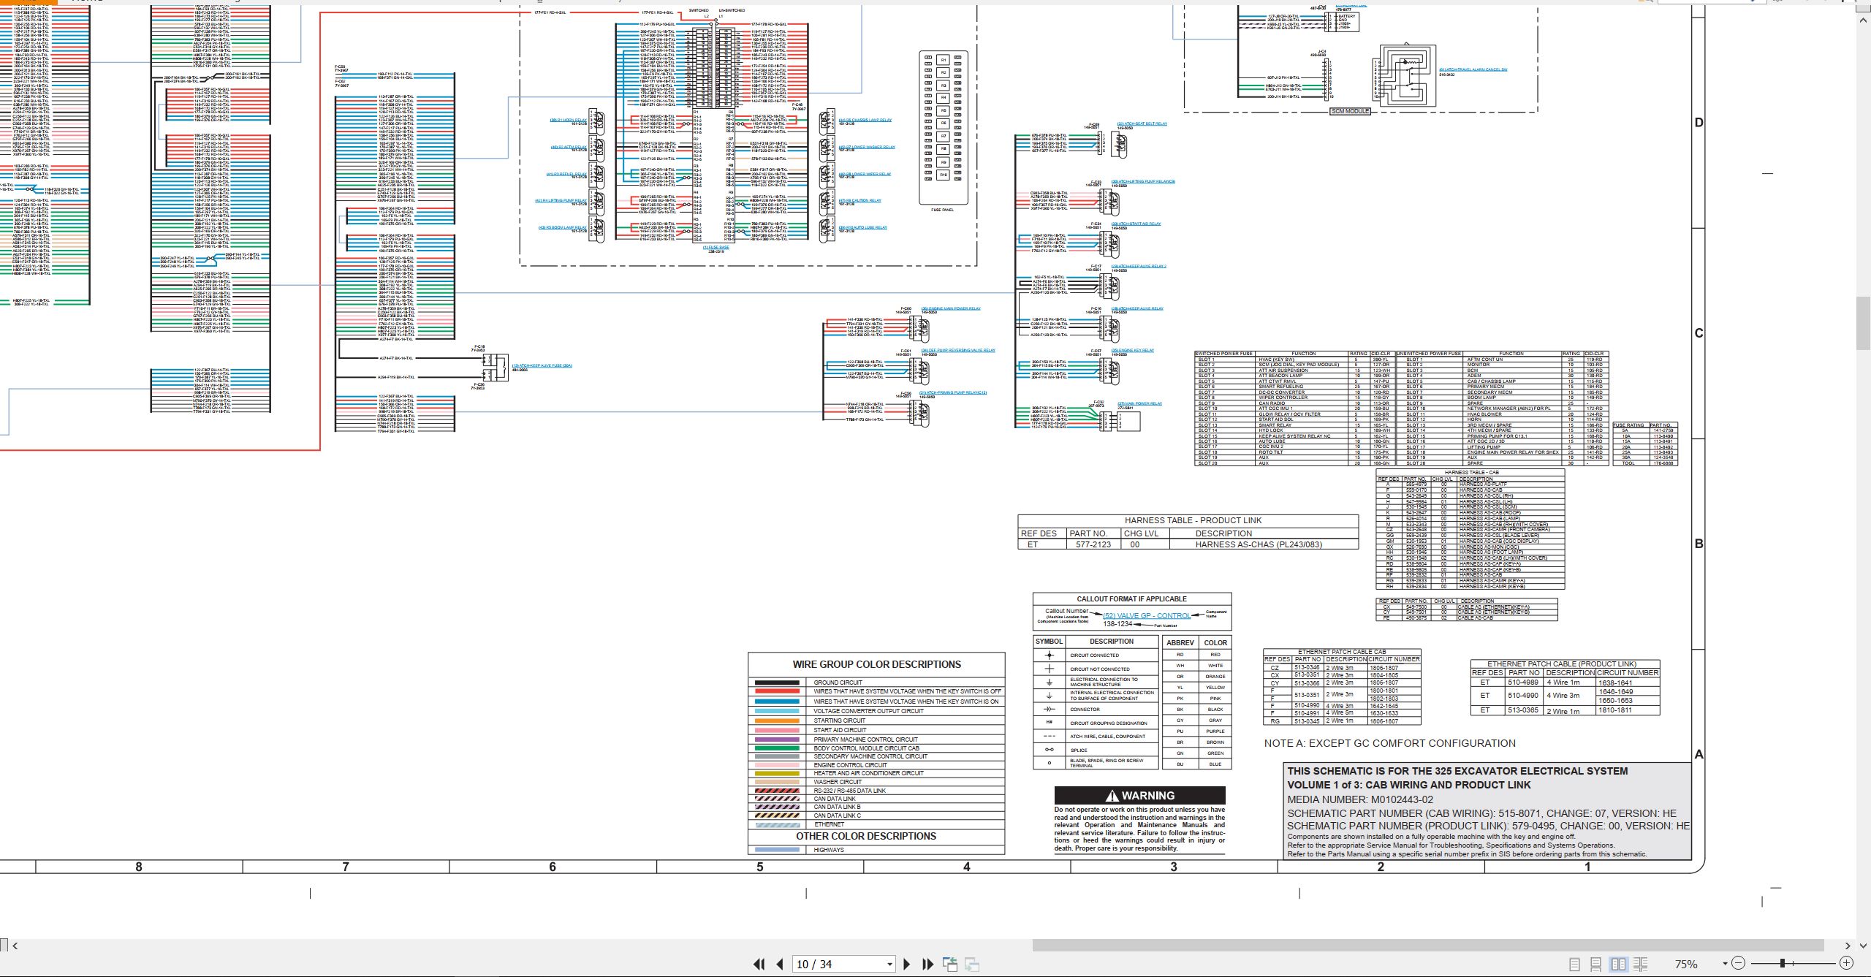The image size is (1871, 977).
Task: Go to the next page
Action: point(907,964)
